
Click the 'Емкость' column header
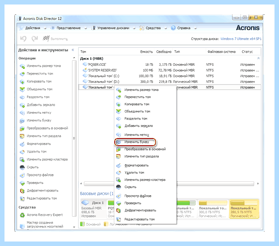click(146, 52)
